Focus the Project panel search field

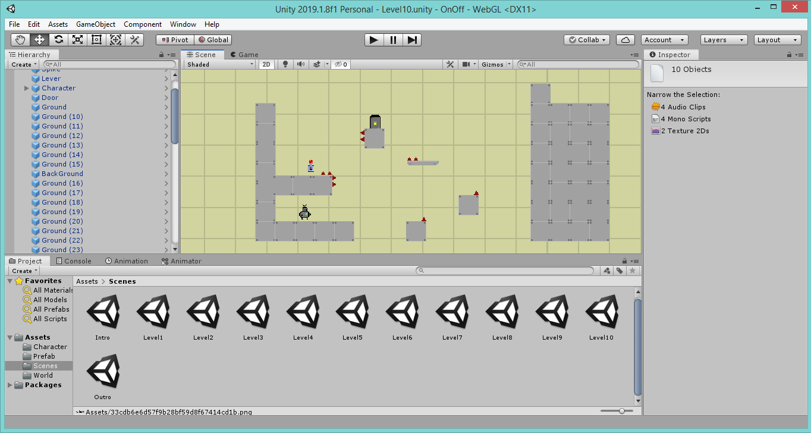[505, 271]
